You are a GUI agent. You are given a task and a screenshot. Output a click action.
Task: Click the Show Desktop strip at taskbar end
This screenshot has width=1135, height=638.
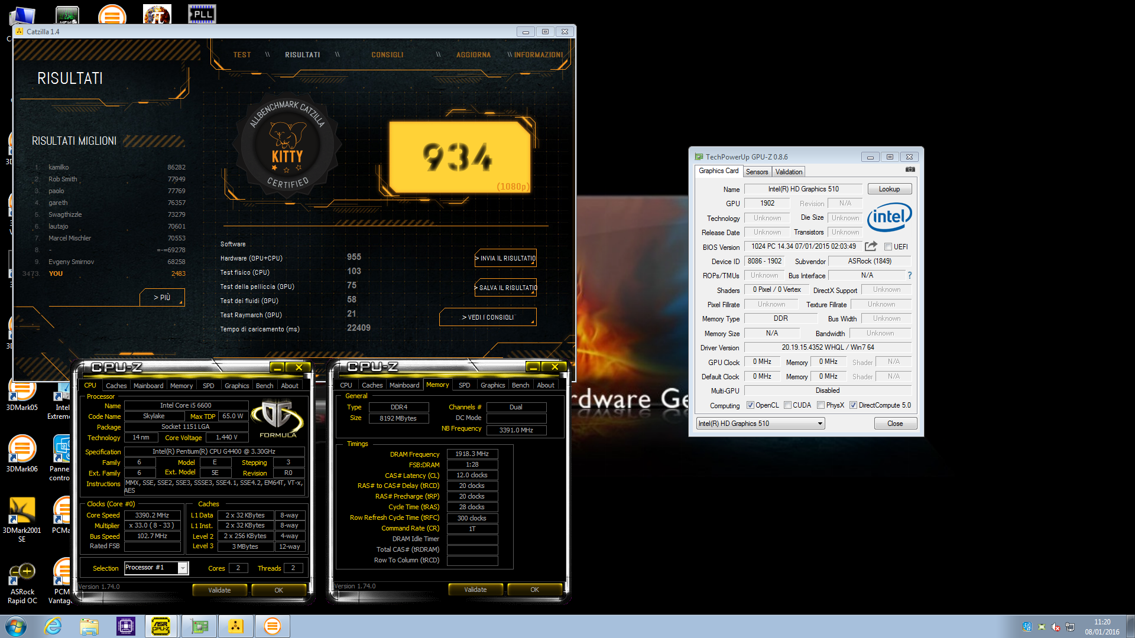[x=1130, y=626]
